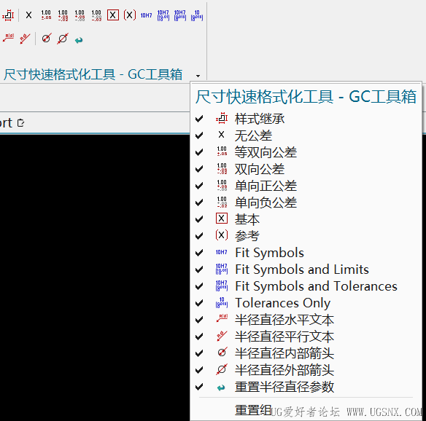The height and width of the screenshot is (421, 426).
Task: Click radius diameter outside arrows toolbar icon
Action: [63, 39]
